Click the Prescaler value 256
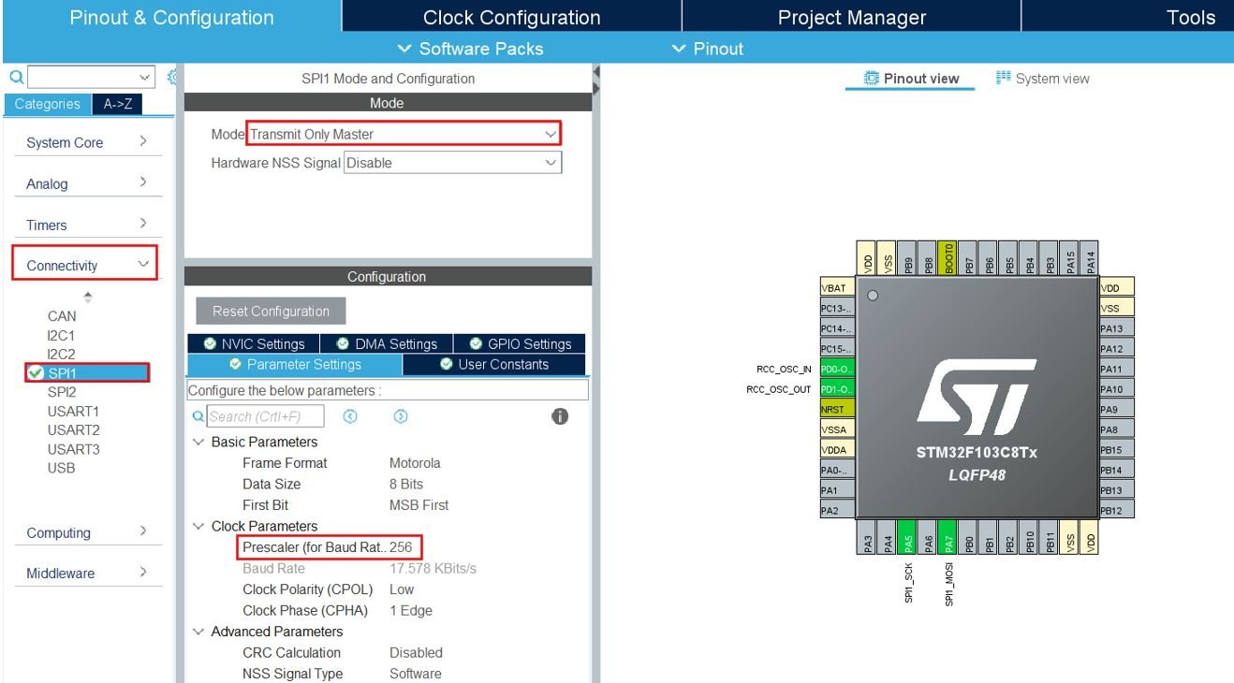 click(x=400, y=546)
